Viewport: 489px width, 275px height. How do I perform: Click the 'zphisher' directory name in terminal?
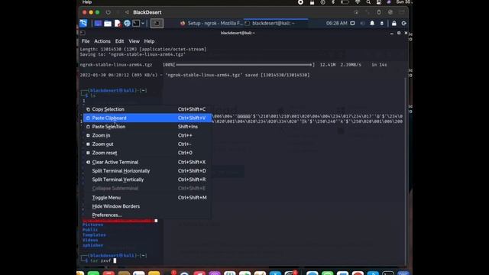click(x=92, y=245)
